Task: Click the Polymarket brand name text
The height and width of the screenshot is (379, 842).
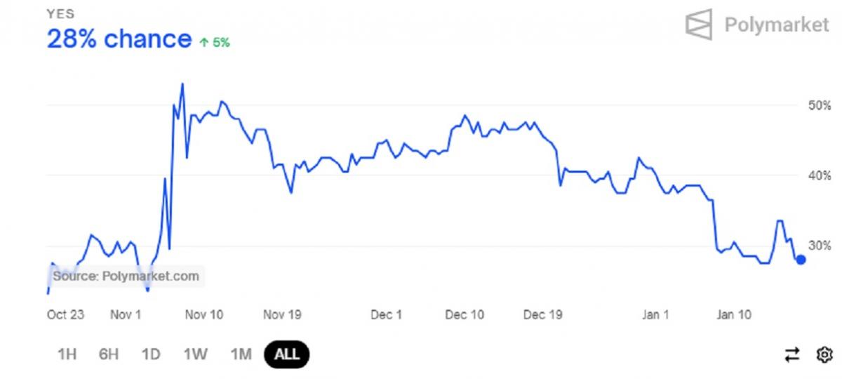Action: point(777,25)
